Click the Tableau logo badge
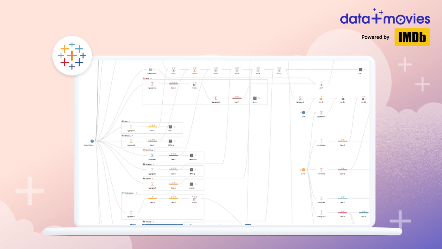442x249 pixels. tap(72, 56)
